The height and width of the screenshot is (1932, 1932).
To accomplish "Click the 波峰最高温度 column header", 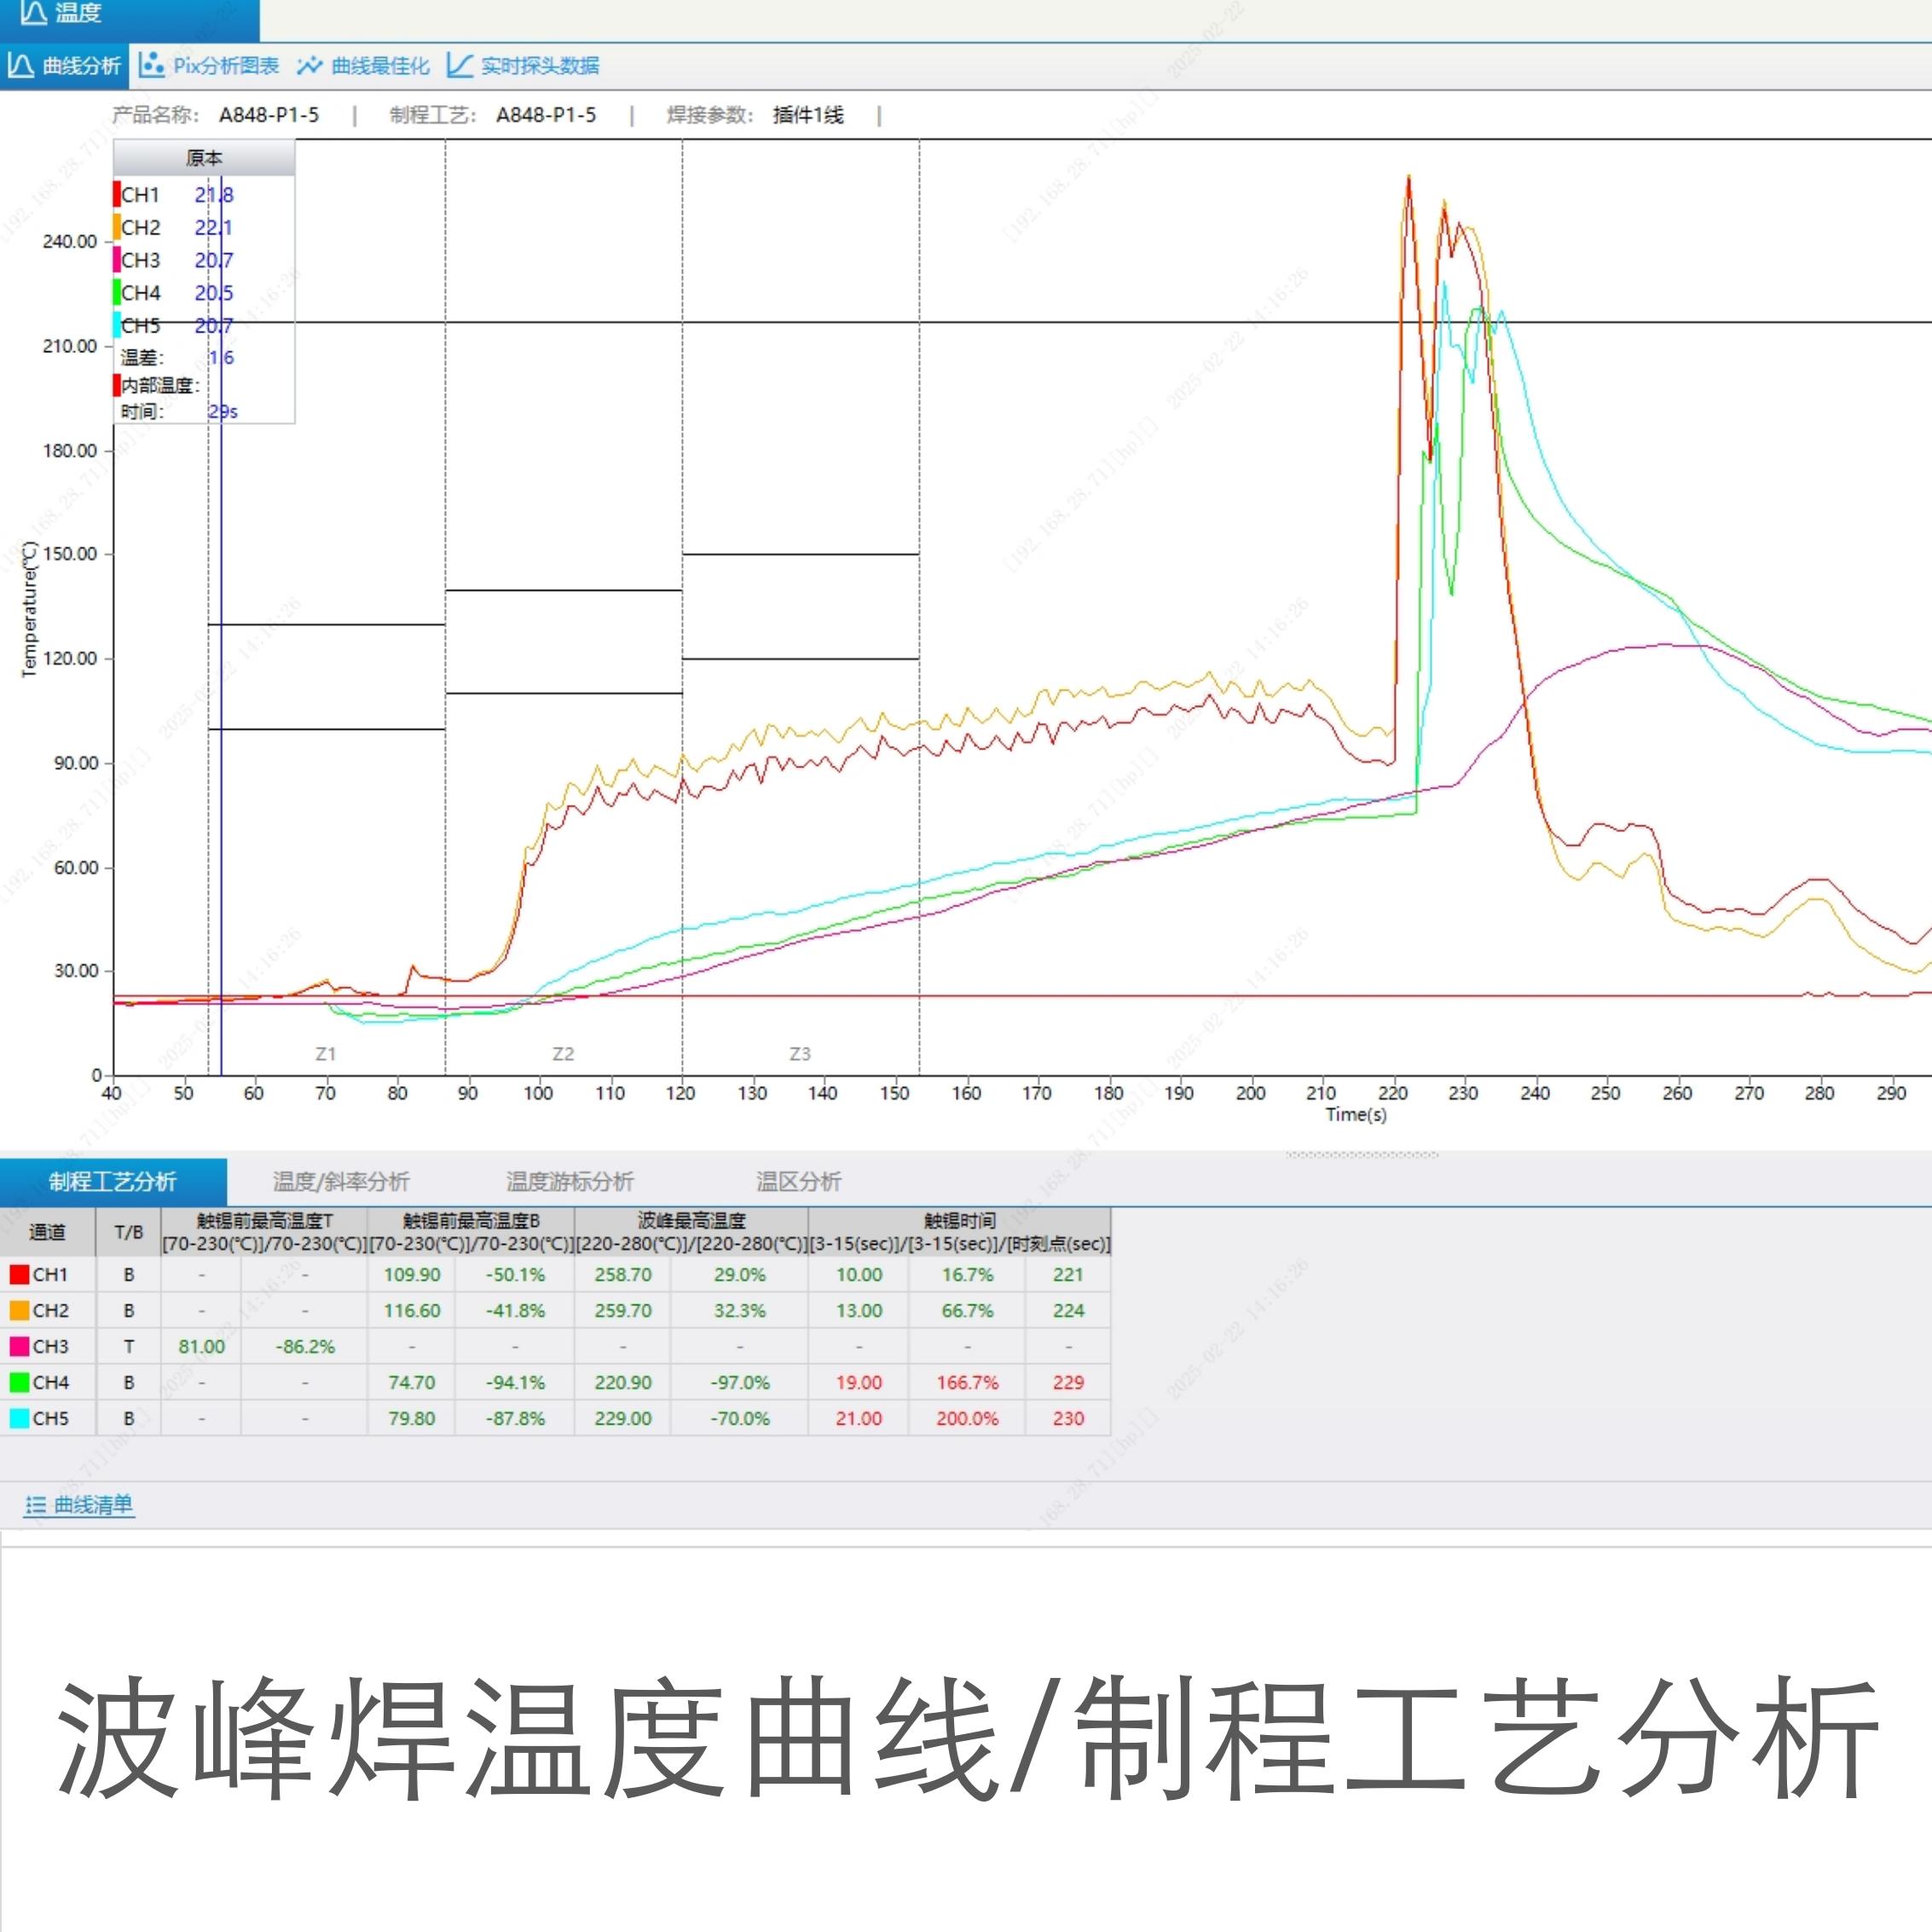I will click(x=691, y=1220).
